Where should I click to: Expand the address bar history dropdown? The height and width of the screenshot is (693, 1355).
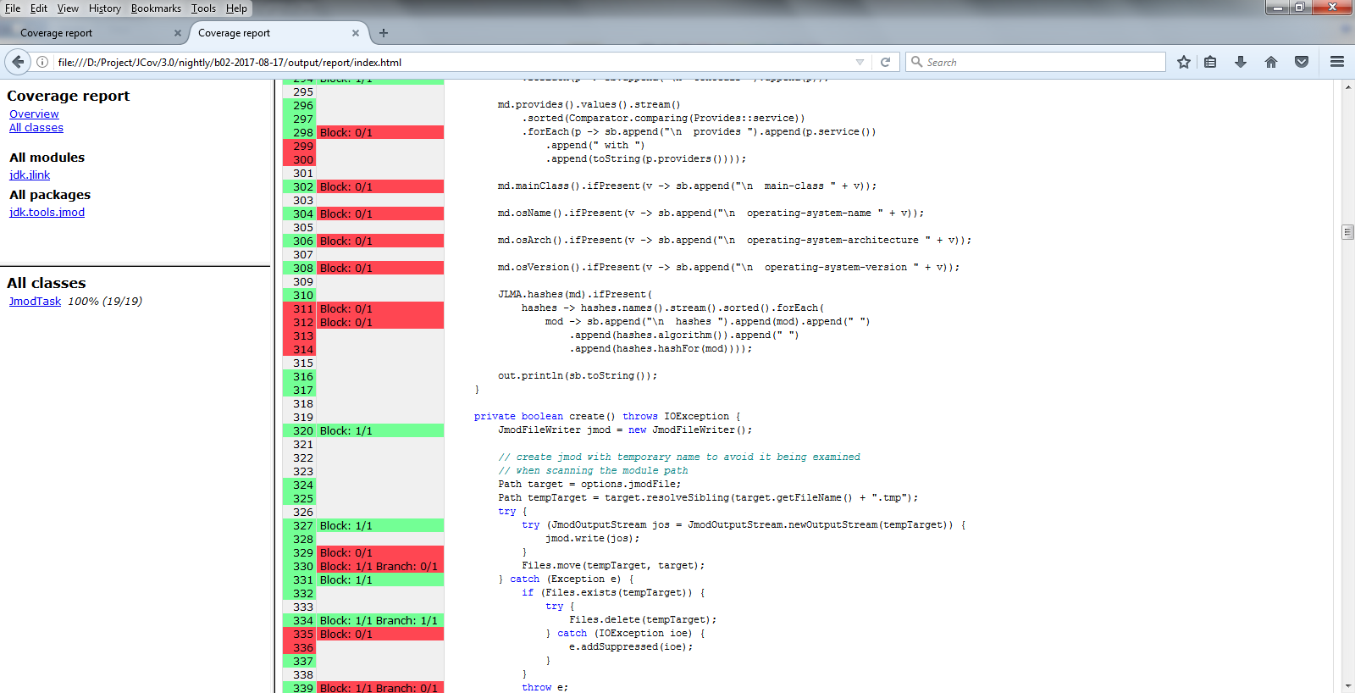pos(860,62)
